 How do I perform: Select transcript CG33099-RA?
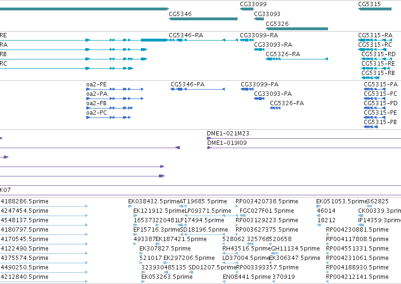click(x=246, y=40)
